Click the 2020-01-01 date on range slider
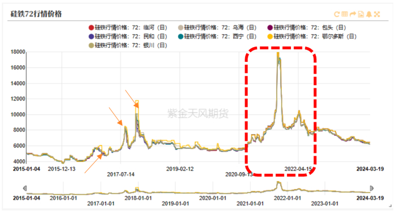The image size is (397, 213). click(213, 198)
